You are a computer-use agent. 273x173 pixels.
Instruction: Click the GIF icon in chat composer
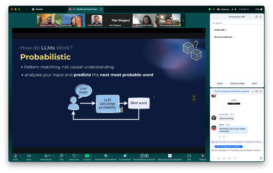[x=224, y=158]
